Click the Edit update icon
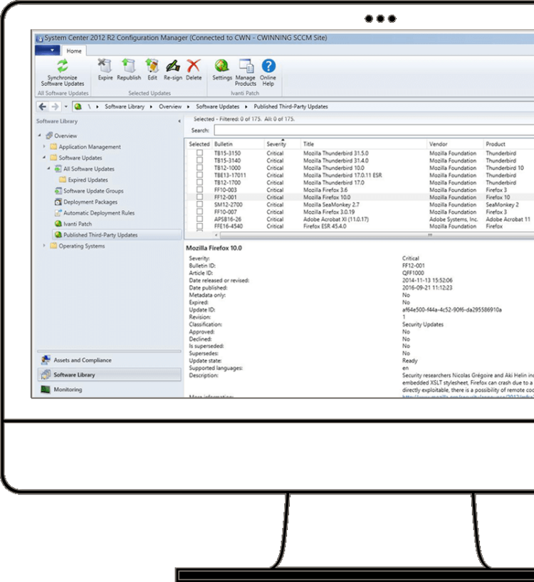 [152, 66]
